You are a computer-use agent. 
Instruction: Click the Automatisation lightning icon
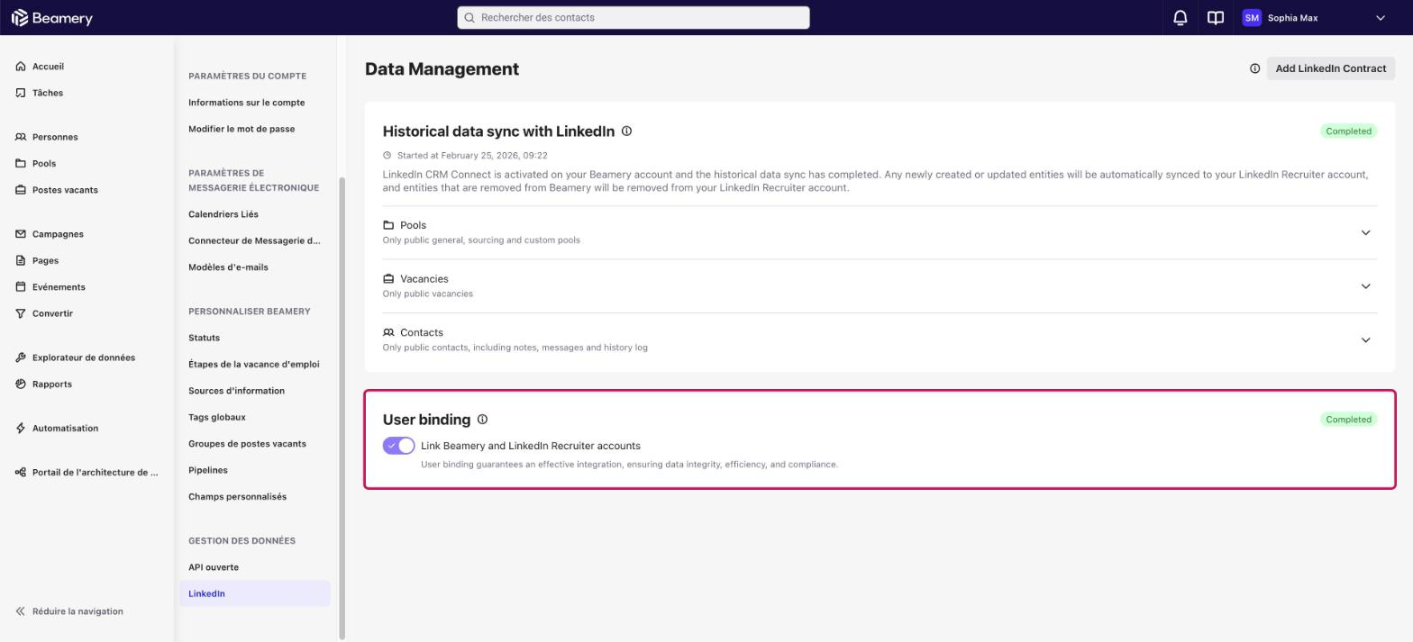21,429
